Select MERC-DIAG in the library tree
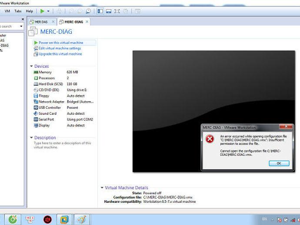300x225 pixels. point(4,45)
